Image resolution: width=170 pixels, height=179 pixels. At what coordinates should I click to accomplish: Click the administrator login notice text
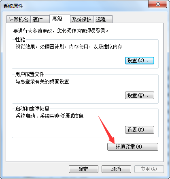(61, 31)
